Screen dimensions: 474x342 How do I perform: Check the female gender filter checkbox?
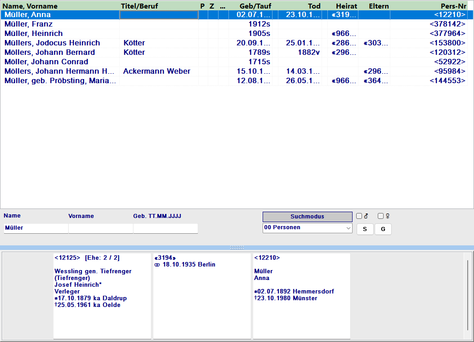(x=380, y=216)
